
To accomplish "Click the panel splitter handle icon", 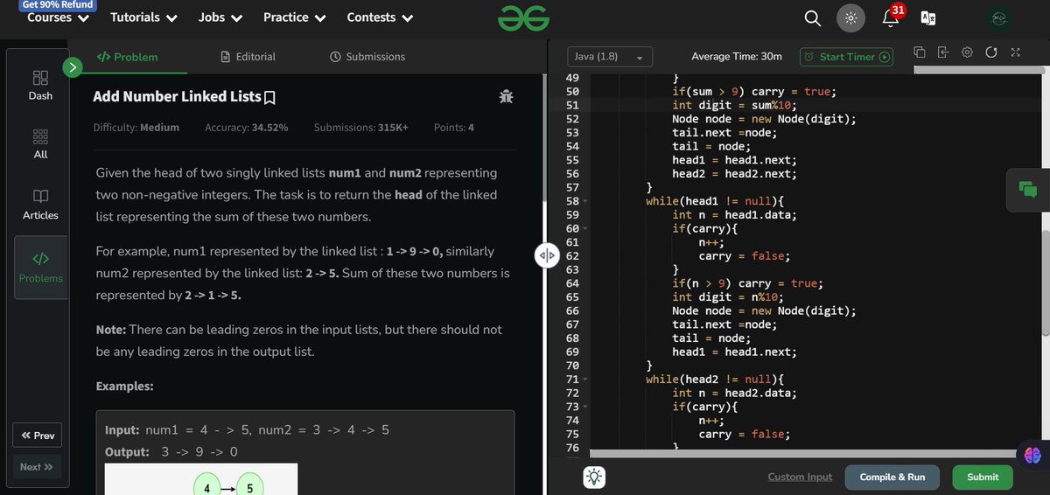I will coord(547,255).
